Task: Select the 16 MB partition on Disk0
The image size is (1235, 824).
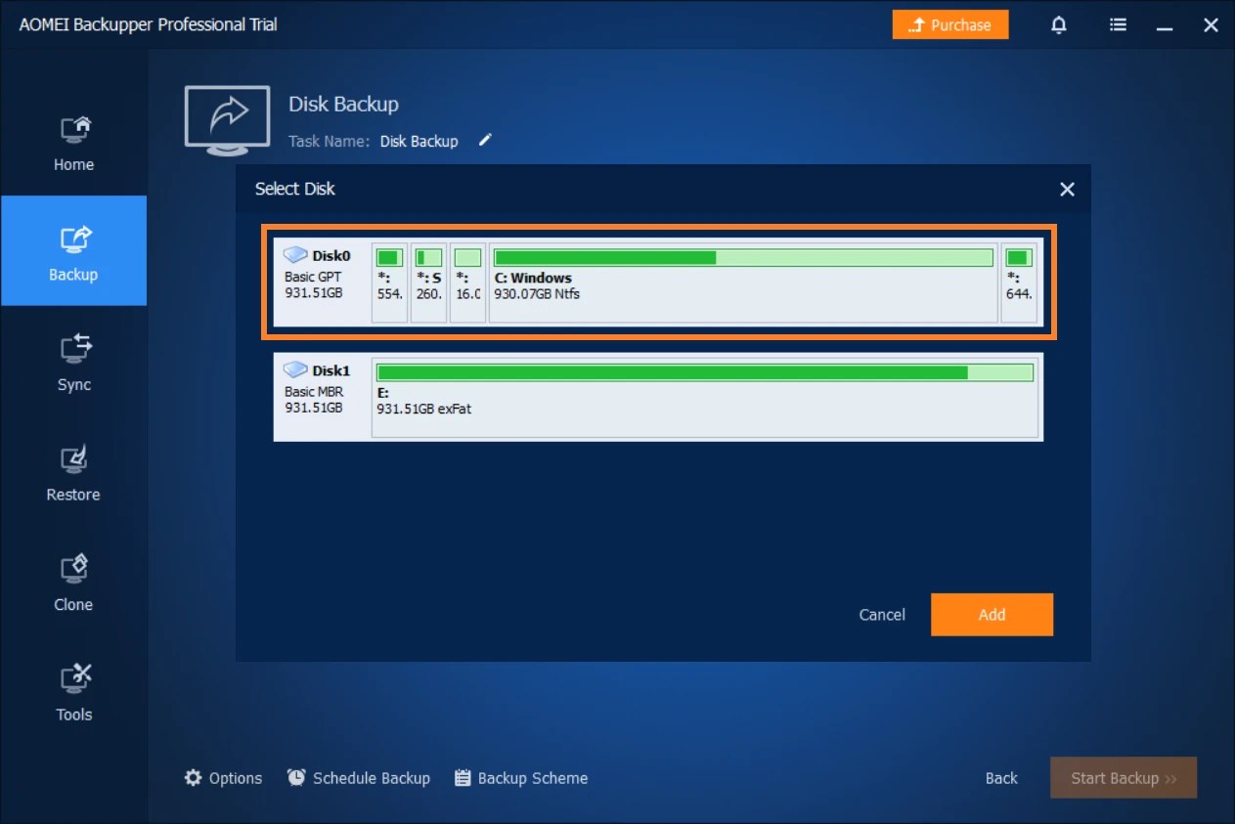Action: click(468, 283)
